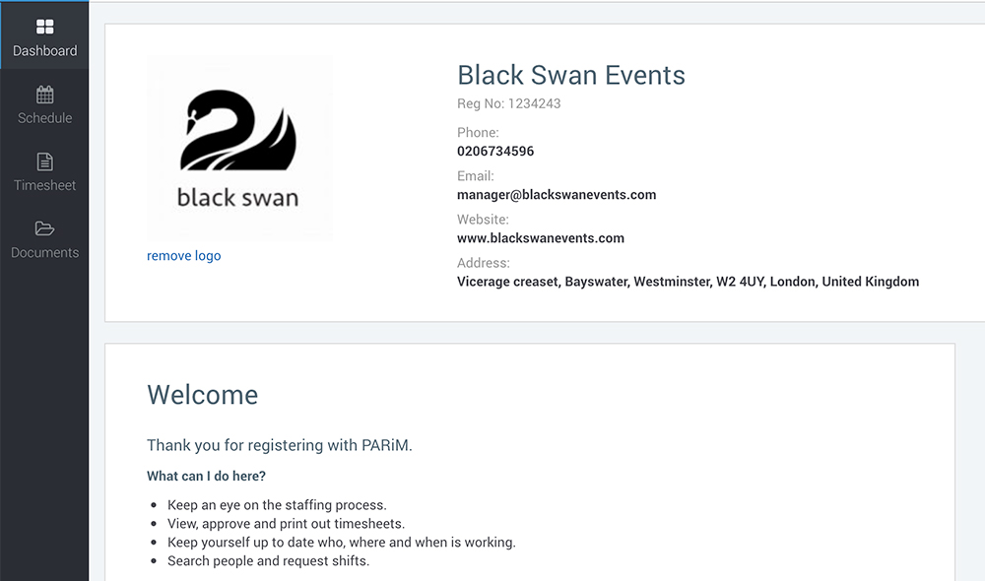Image resolution: width=985 pixels, height=581 pixels.
Task: Click the 'Search people and request shifts' bullet
Action: point(268,561)
